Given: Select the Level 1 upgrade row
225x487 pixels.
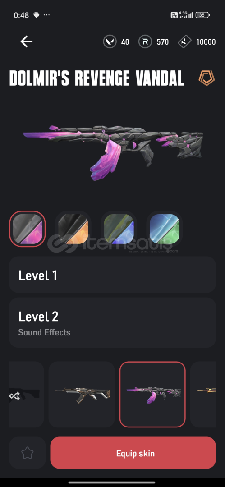Looking at the screenshot, I should (113, 275).
